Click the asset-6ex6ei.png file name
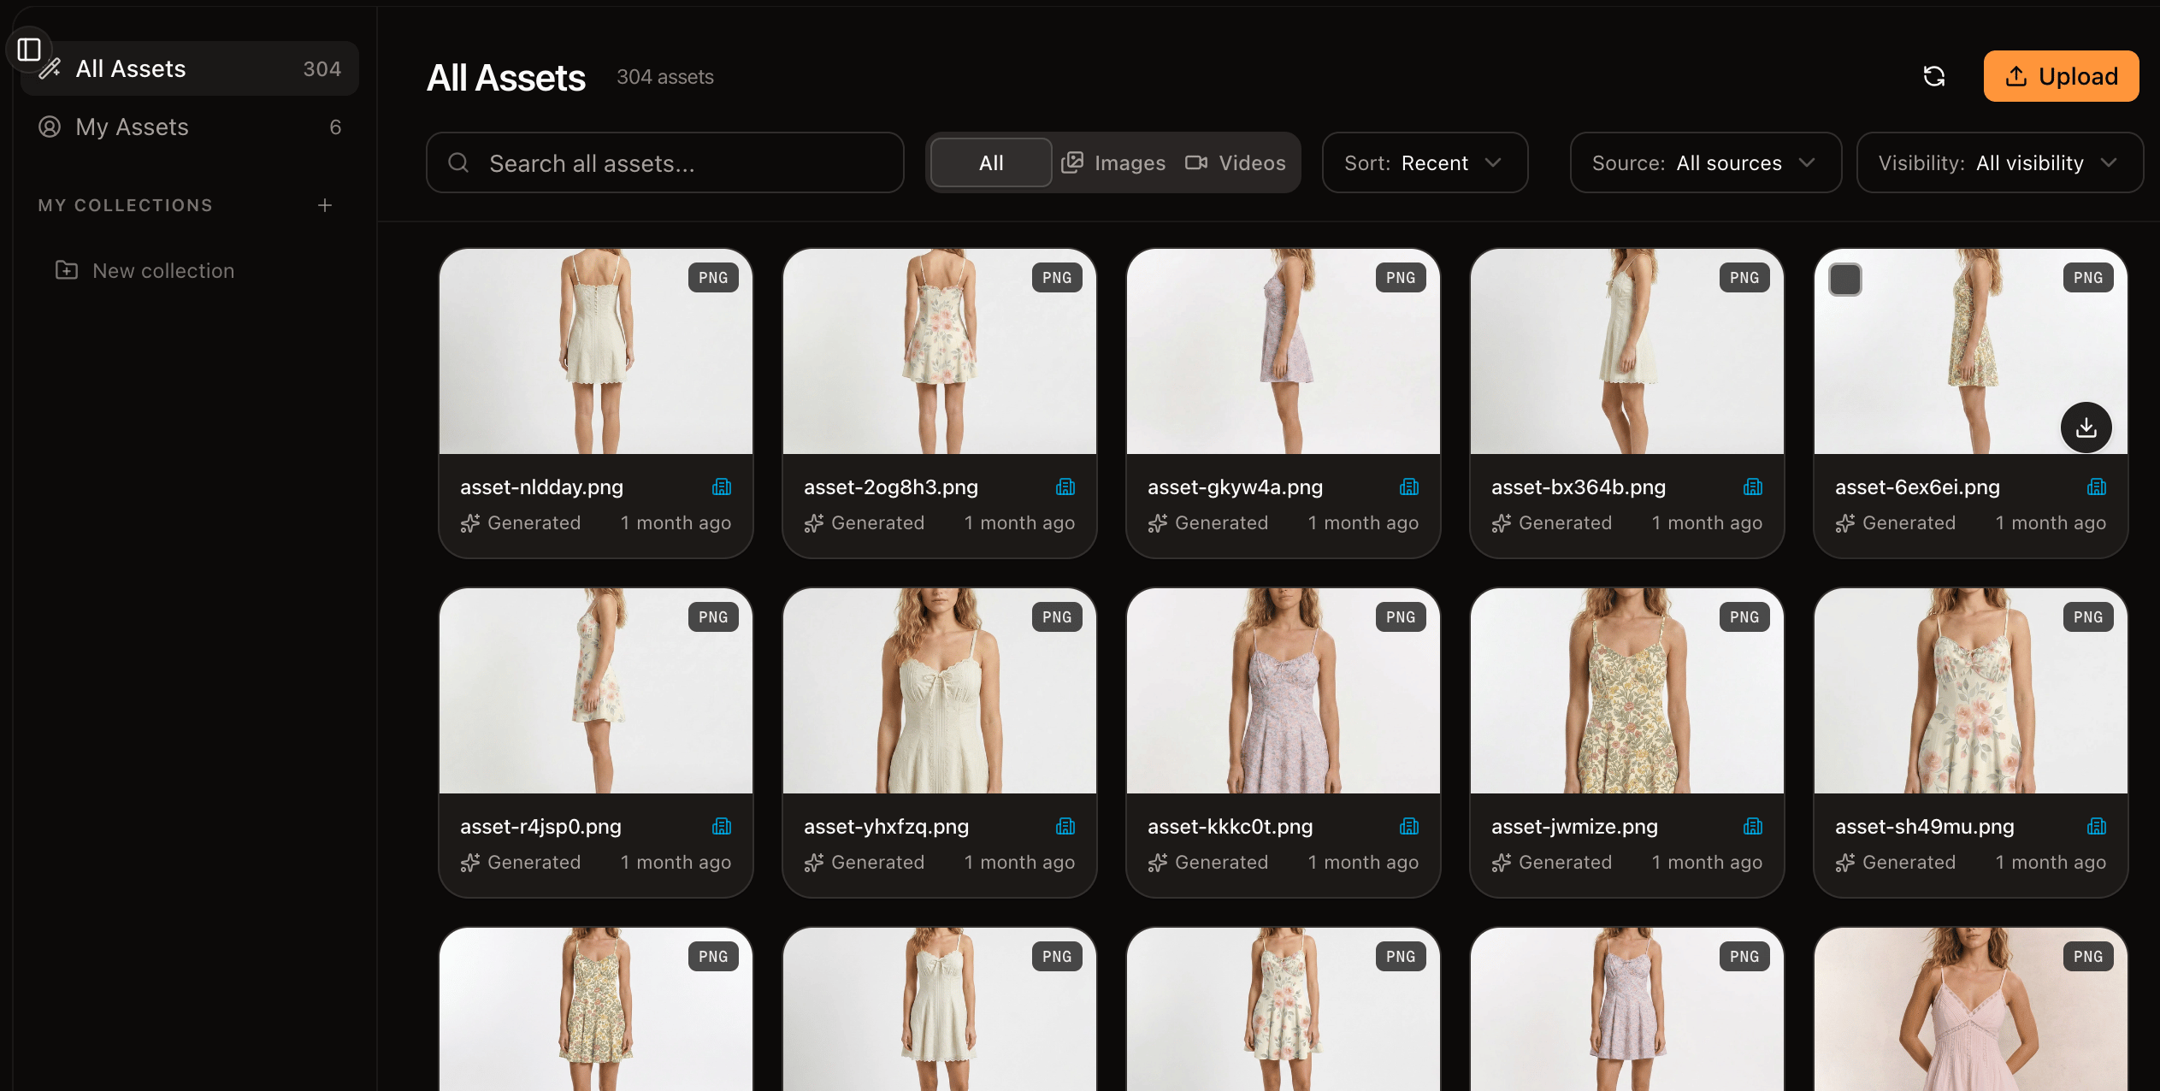Screen dimensions: 2160x1091 point(1918,487)
